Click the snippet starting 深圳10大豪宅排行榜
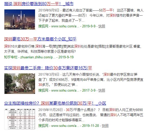The image size is (145, 132). [x=73, y=49]
